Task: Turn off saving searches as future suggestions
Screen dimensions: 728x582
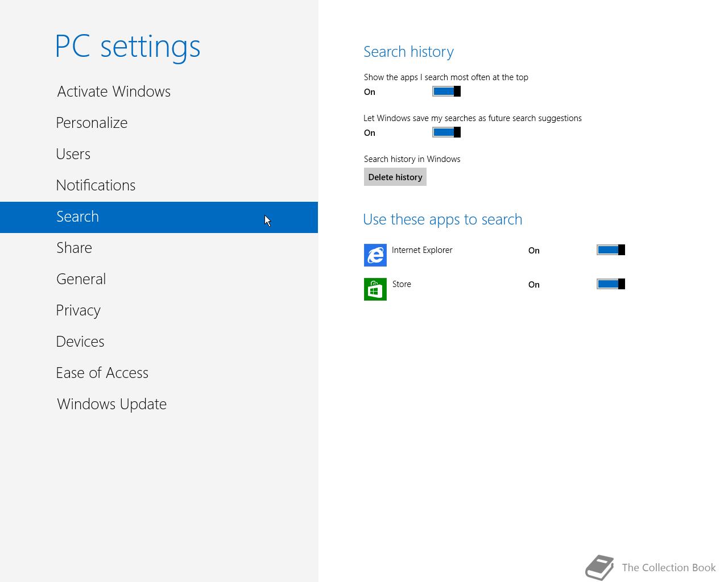Action: coord(446,132)
